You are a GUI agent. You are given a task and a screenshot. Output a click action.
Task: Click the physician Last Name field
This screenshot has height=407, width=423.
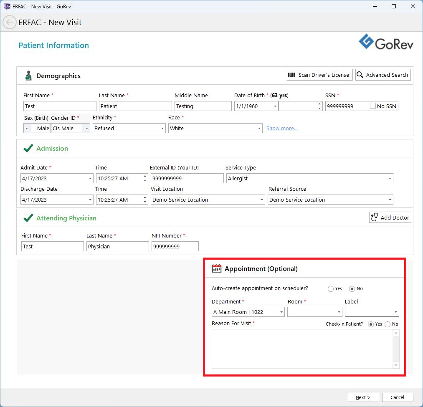tap(117, 247)
